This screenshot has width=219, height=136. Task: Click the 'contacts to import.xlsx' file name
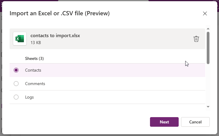pos(55,36)
